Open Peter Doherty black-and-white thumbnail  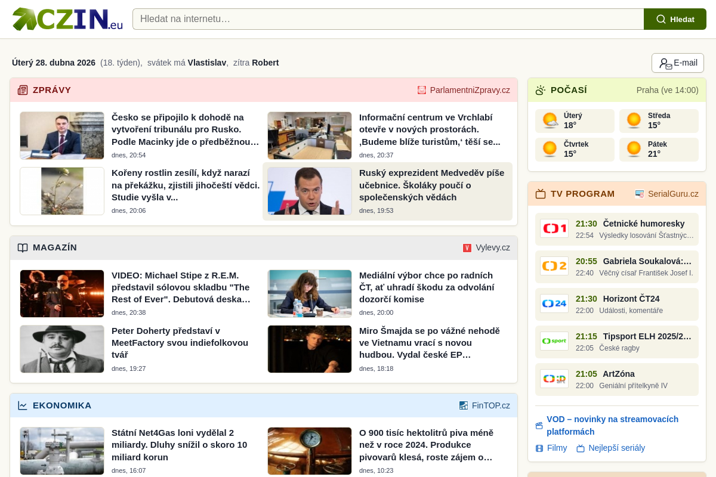tap(62, 349)
